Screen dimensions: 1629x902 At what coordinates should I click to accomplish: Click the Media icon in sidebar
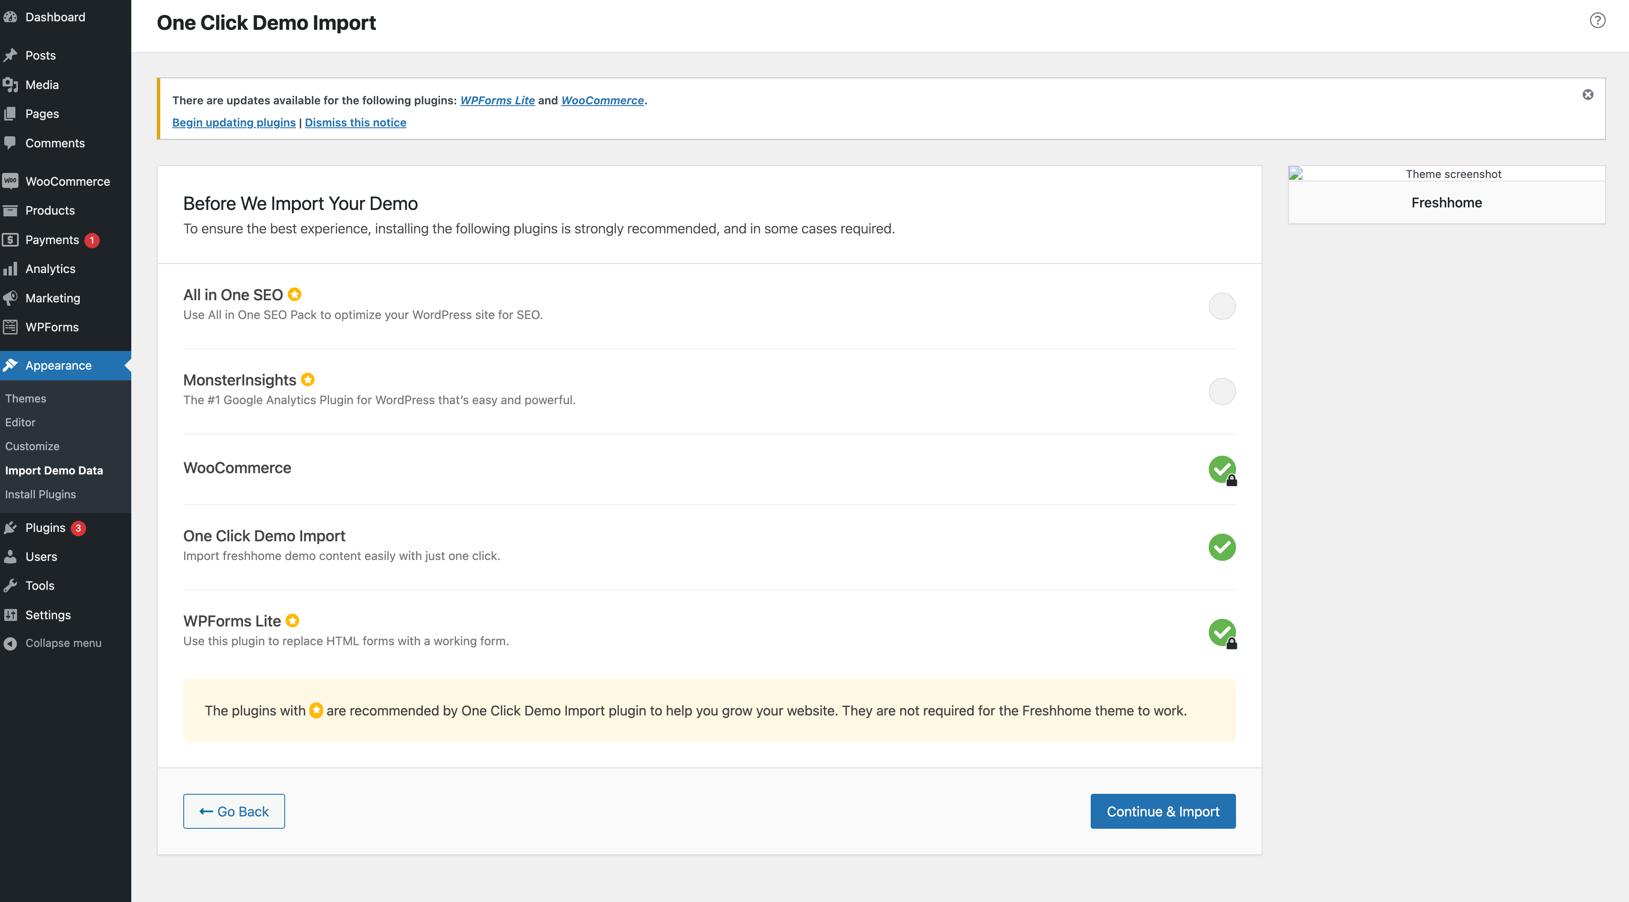point(11,85)
